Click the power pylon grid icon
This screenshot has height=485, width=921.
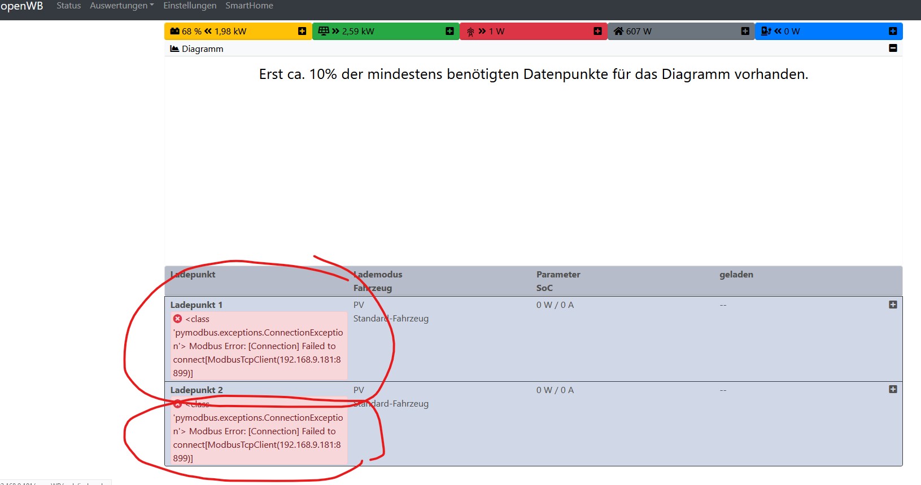click(x=470, y=32)
